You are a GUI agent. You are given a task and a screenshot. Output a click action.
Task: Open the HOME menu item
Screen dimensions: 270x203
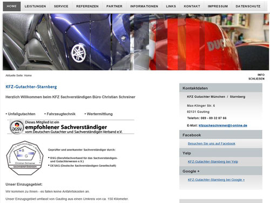pyautogui.click(x=12, y=6)
